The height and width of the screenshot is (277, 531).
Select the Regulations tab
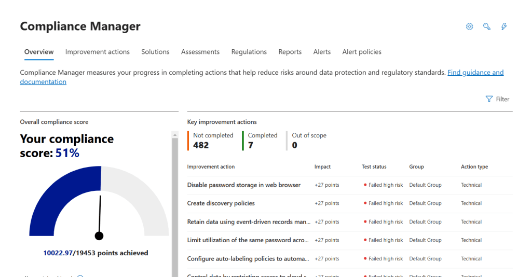click(249, 52)
